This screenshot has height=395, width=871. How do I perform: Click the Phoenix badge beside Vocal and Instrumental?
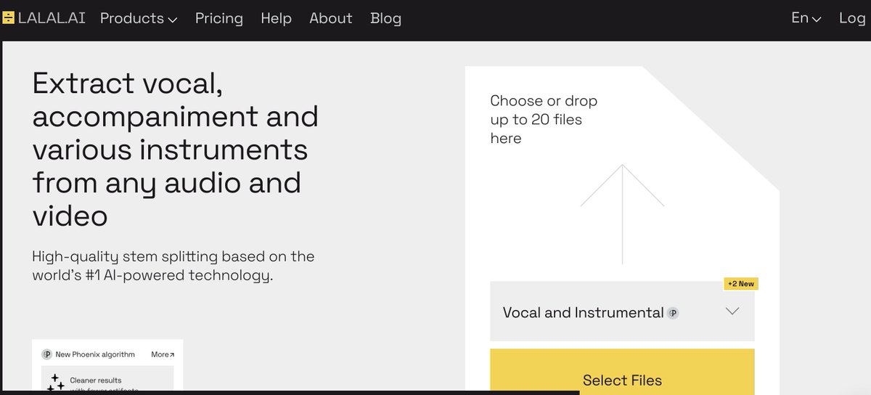(x=673, y=314)
